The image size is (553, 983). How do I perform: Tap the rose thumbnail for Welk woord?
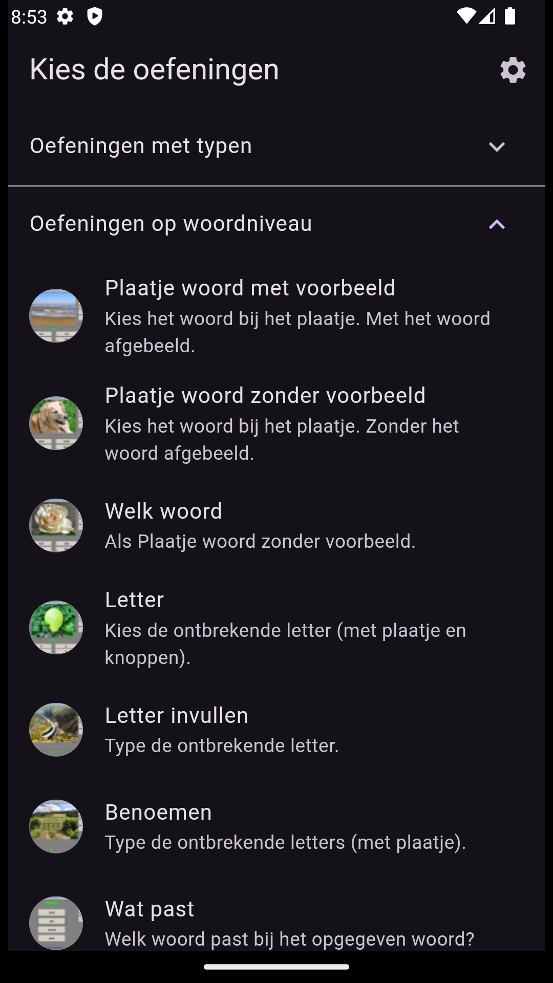point(56,525)
